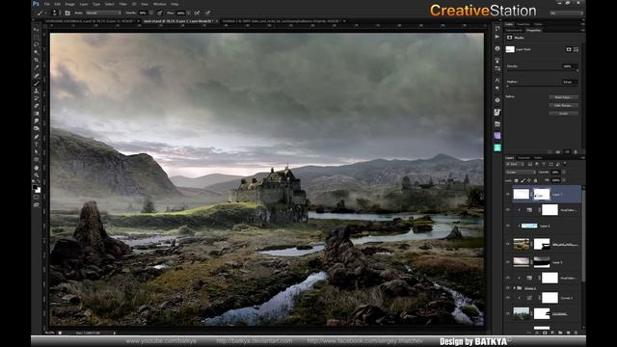The image size is (617, 347).
Task: Select the pixel mask icon in Properties
Action: point(569,49)
